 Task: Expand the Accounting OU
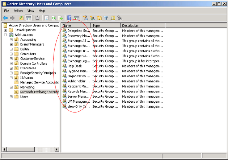(x=11, y=40)
